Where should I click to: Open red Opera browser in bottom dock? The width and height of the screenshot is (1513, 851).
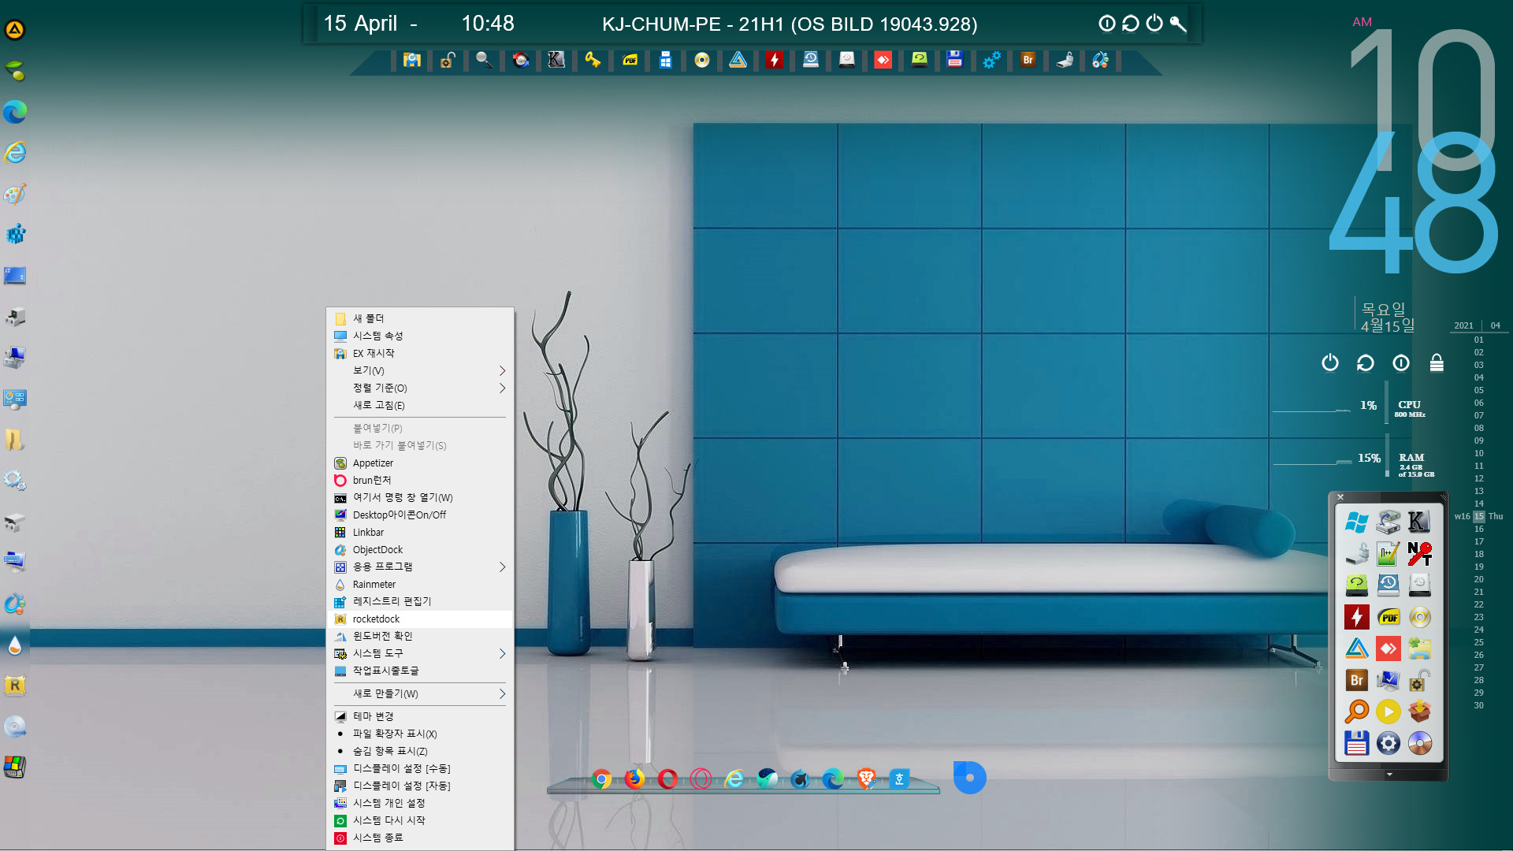(x=667, y=779)
